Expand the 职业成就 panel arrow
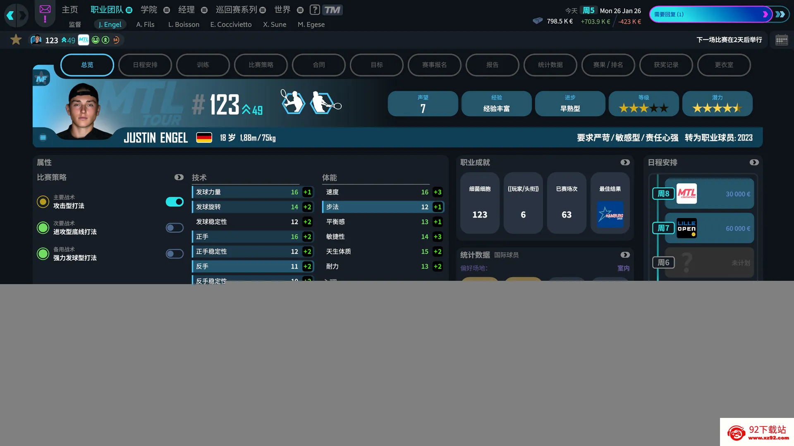The height and width of the screenshot is (446, 794). pyautogui.click(x=625, y=162)
